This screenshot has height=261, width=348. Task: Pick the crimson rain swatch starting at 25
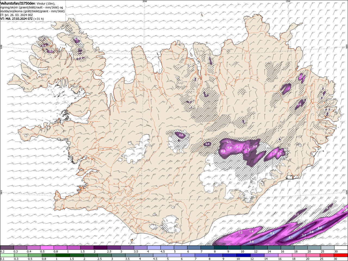327,255
